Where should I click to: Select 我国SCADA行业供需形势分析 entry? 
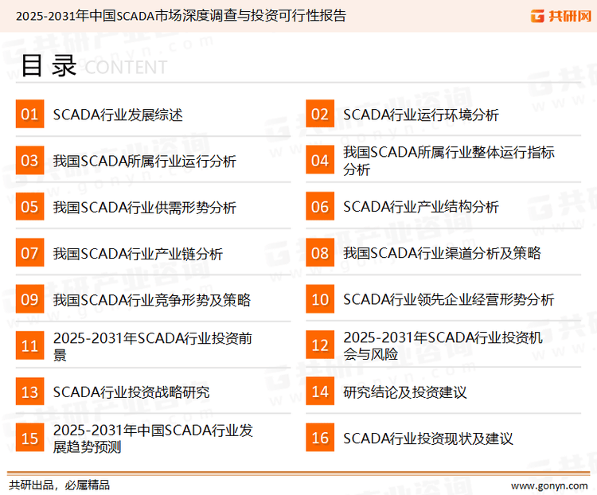tap(144, 208)
